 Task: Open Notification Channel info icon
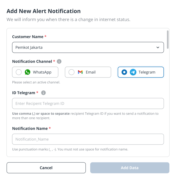[x=59, y=61]
